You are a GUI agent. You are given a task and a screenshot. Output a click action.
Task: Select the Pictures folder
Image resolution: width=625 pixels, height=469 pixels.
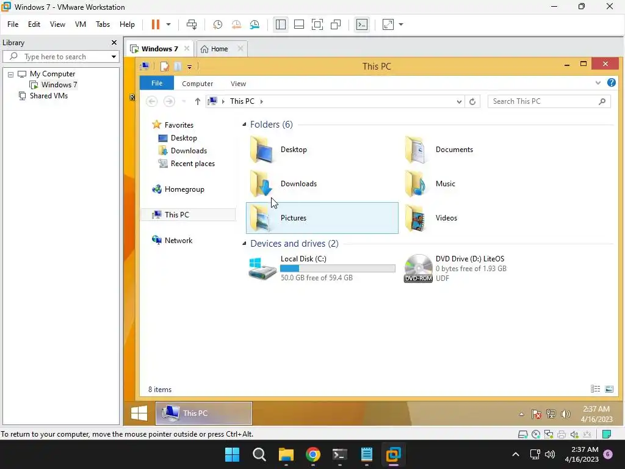pos(322,218)
